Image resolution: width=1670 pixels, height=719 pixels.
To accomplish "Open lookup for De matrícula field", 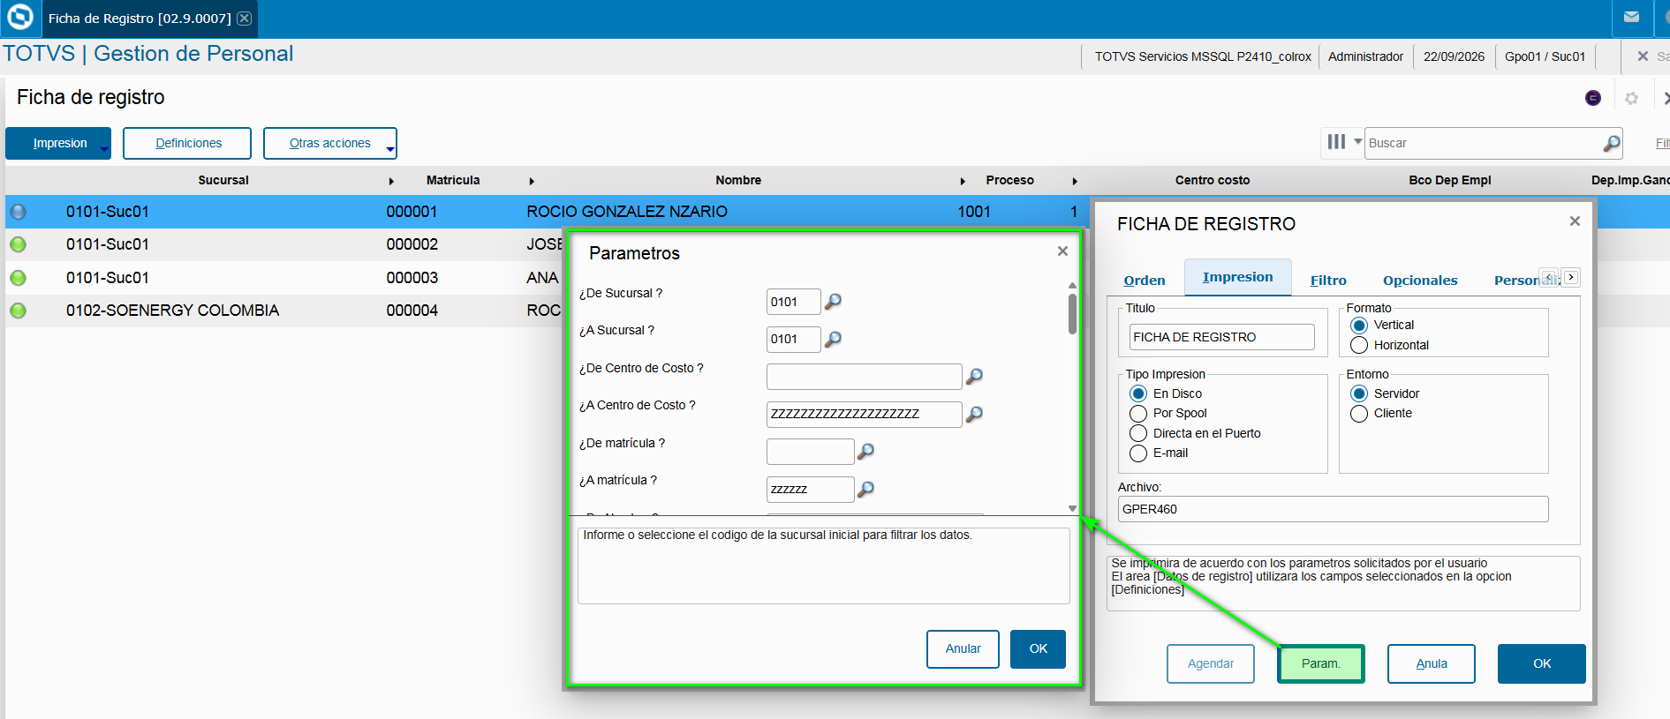I will 866,452.
